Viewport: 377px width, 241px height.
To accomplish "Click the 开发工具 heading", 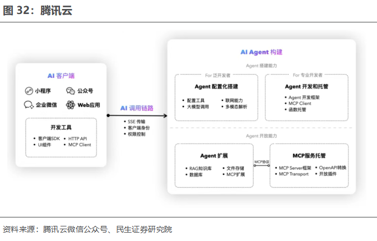I will pyautogui.click(x=61, y=127).
